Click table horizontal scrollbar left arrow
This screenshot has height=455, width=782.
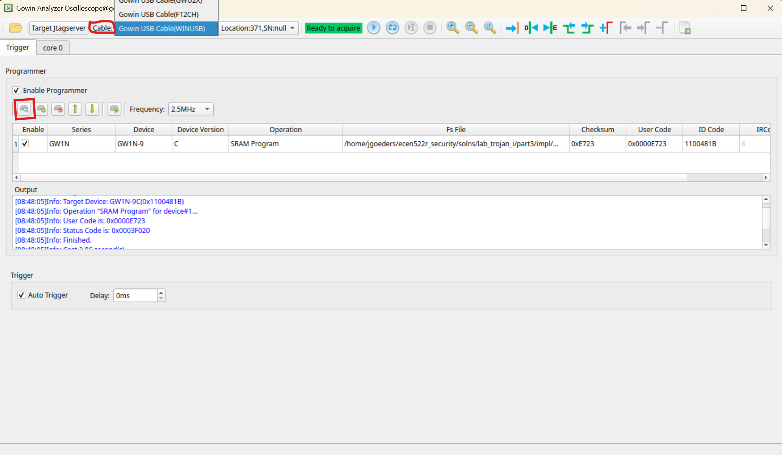[x=16, y=177]
